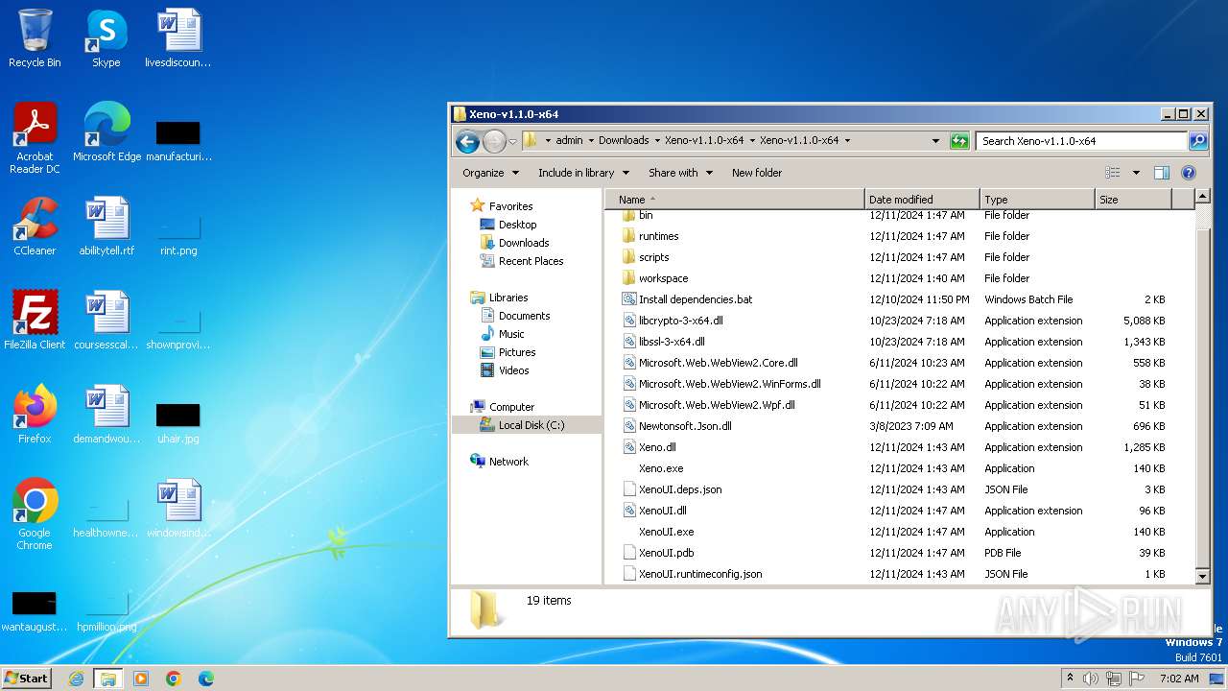Open the Views options dropdown arrow
Viewport: 1228px width, 691px height.
point(1136,173)
